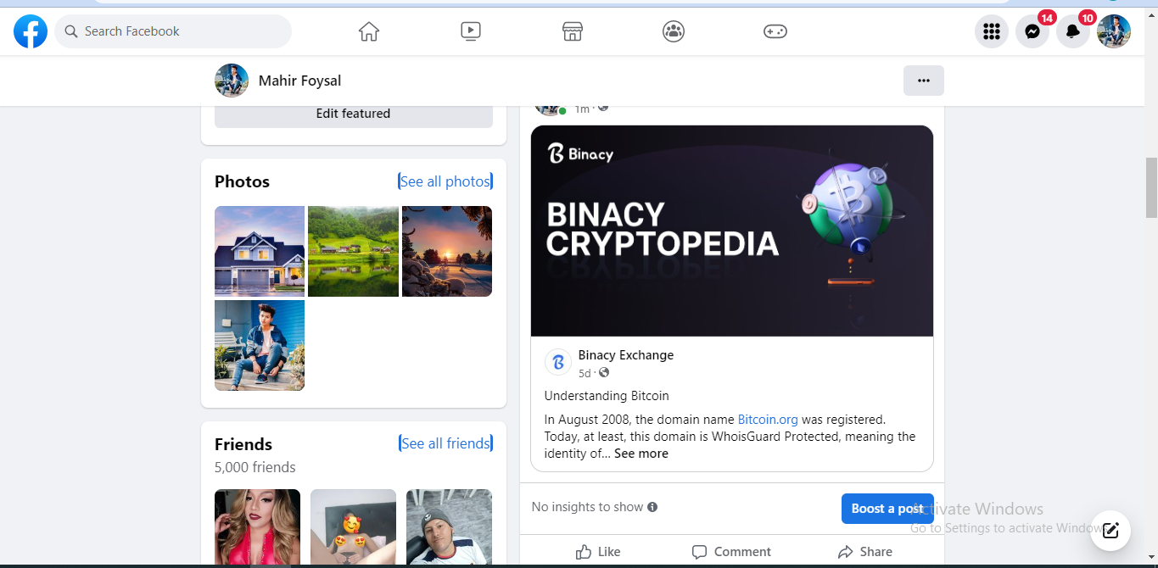Comment on the shared post

click(x=731, y=552)
